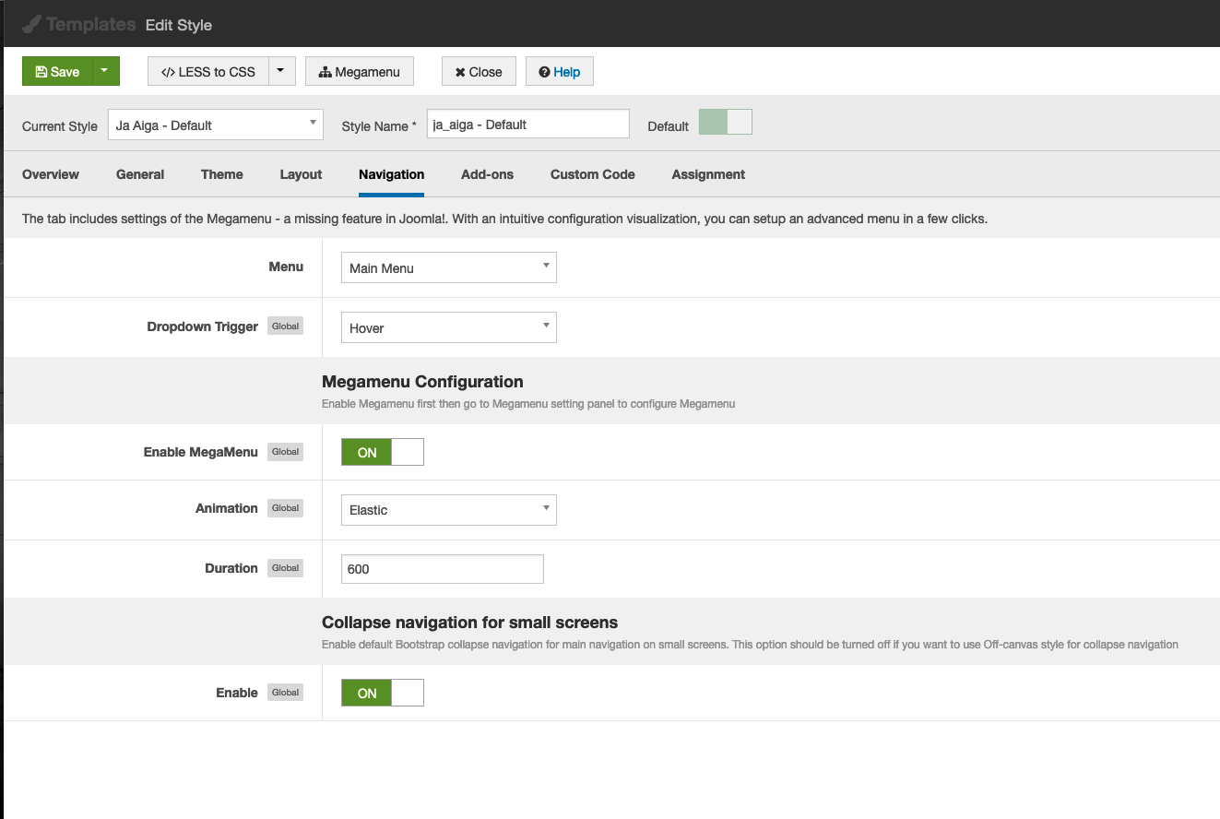The image size is (1220, 819).
Task: Toggle Collapse navigation Enable switch
Action: (x=382, y=693)
